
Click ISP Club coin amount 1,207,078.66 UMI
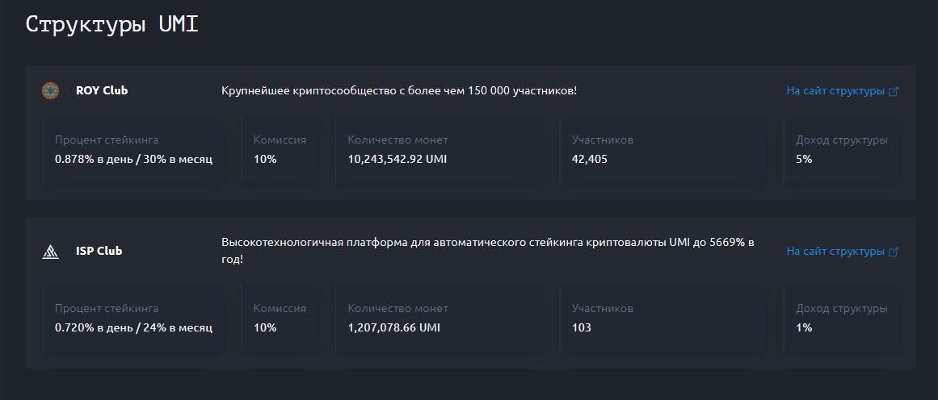pyautogui.click(x=393, y=327)
